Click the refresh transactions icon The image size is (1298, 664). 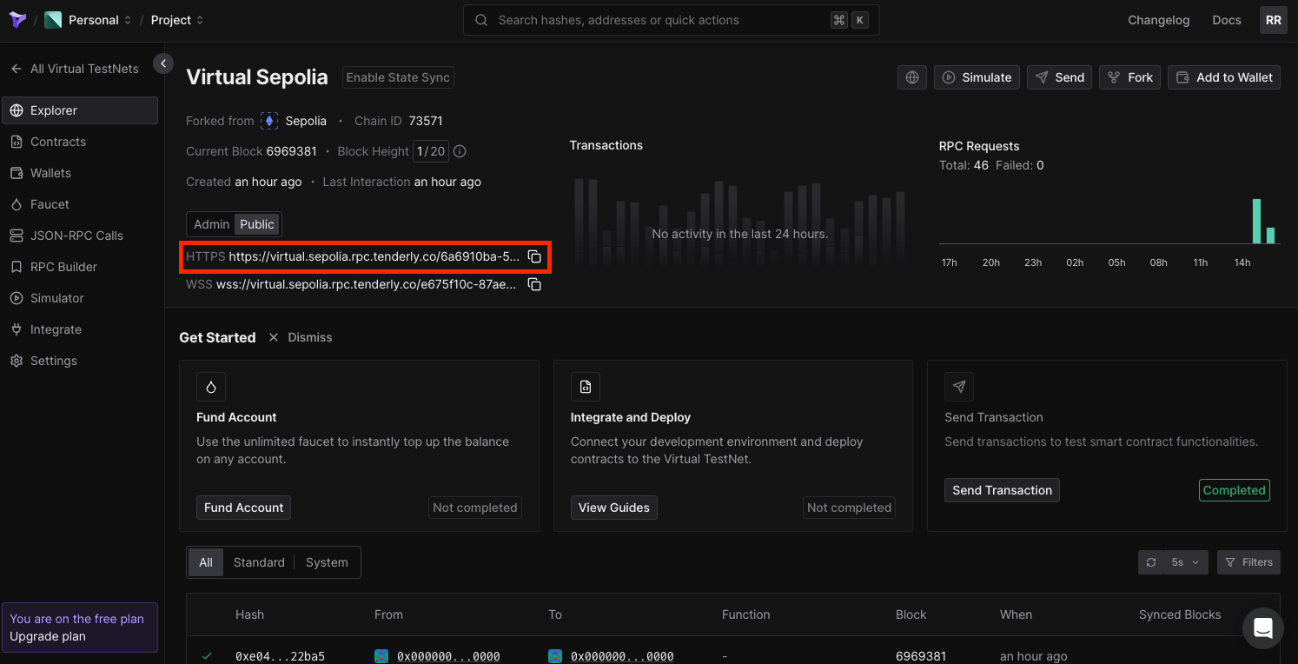click(1151, 562)
